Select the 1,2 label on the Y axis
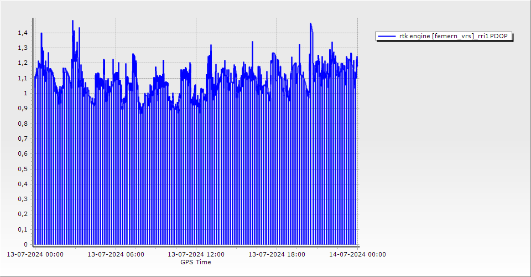 point(22,63)
